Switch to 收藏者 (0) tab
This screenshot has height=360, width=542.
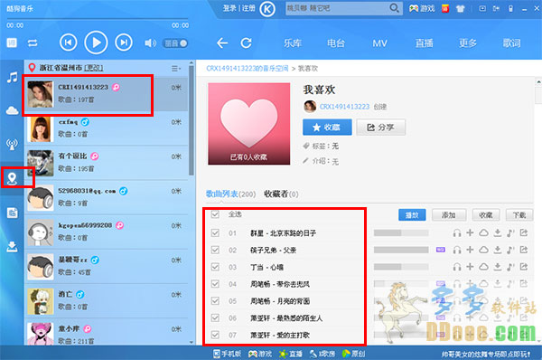click(x=281, y=194)
